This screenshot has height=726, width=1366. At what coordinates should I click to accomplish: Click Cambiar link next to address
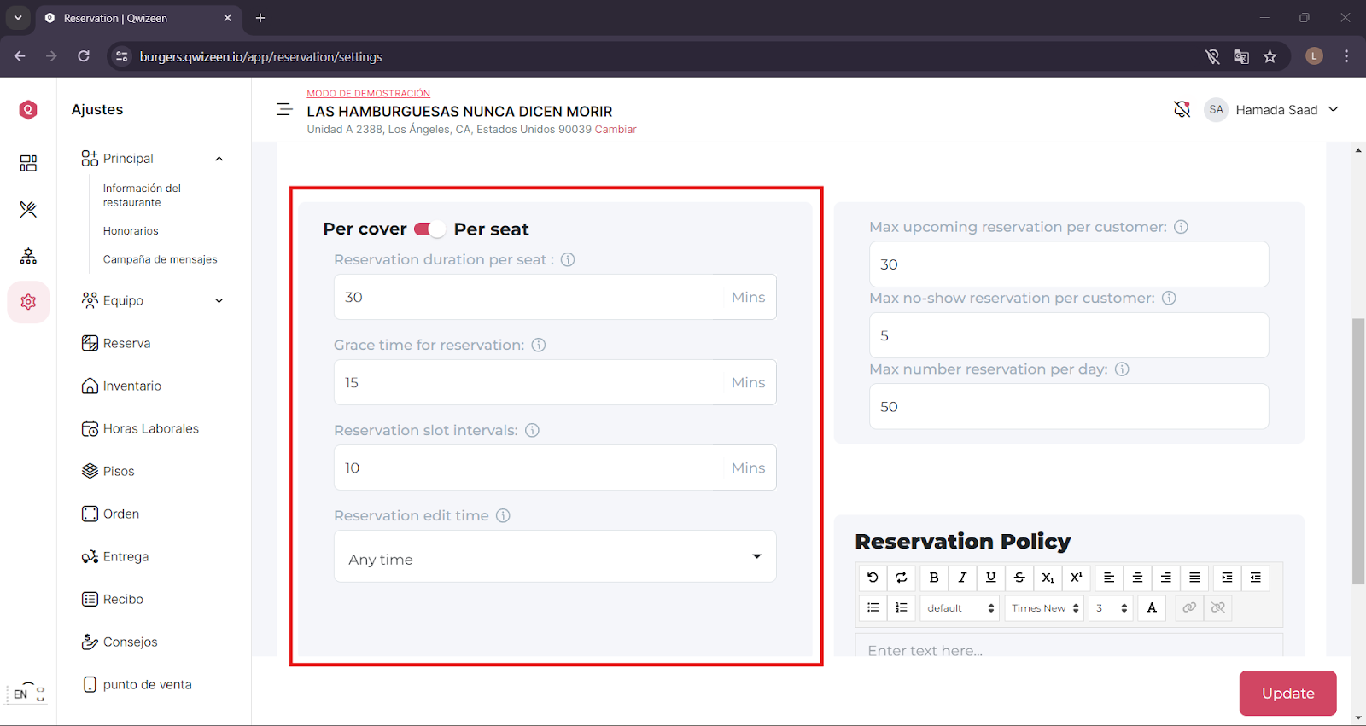click(x=616, y=130)
